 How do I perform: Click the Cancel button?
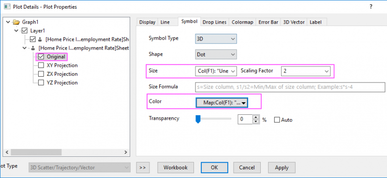pos(247,168)
